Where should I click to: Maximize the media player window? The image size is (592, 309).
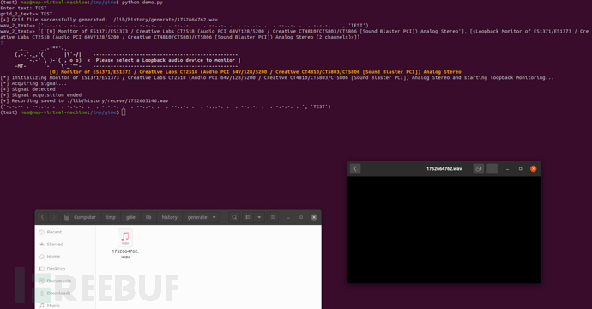coord(520,169)
